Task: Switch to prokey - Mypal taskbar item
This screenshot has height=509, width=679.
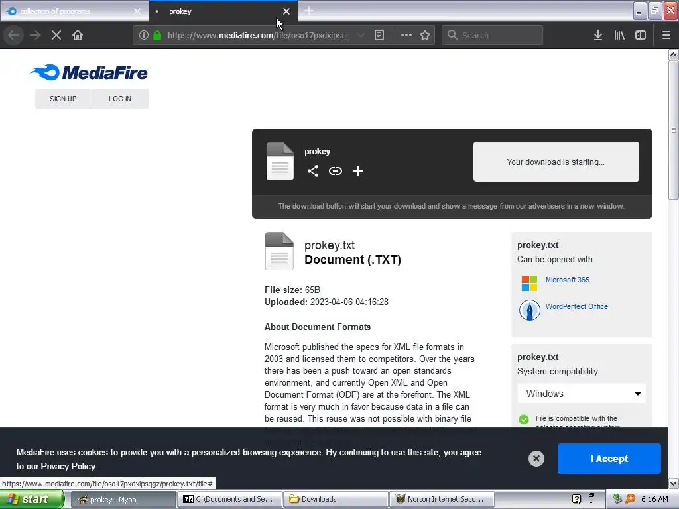Action: click(x=123, y=500)
